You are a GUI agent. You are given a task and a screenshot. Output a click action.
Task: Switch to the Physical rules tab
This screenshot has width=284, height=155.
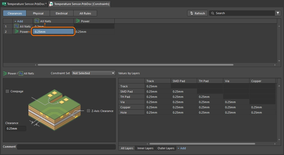[38, 13]
